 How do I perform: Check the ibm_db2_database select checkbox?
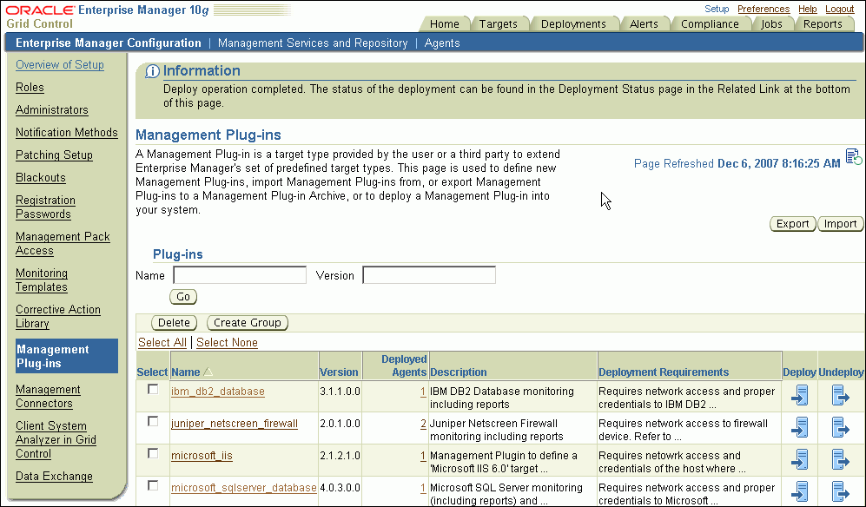click(x=153, y=390)
